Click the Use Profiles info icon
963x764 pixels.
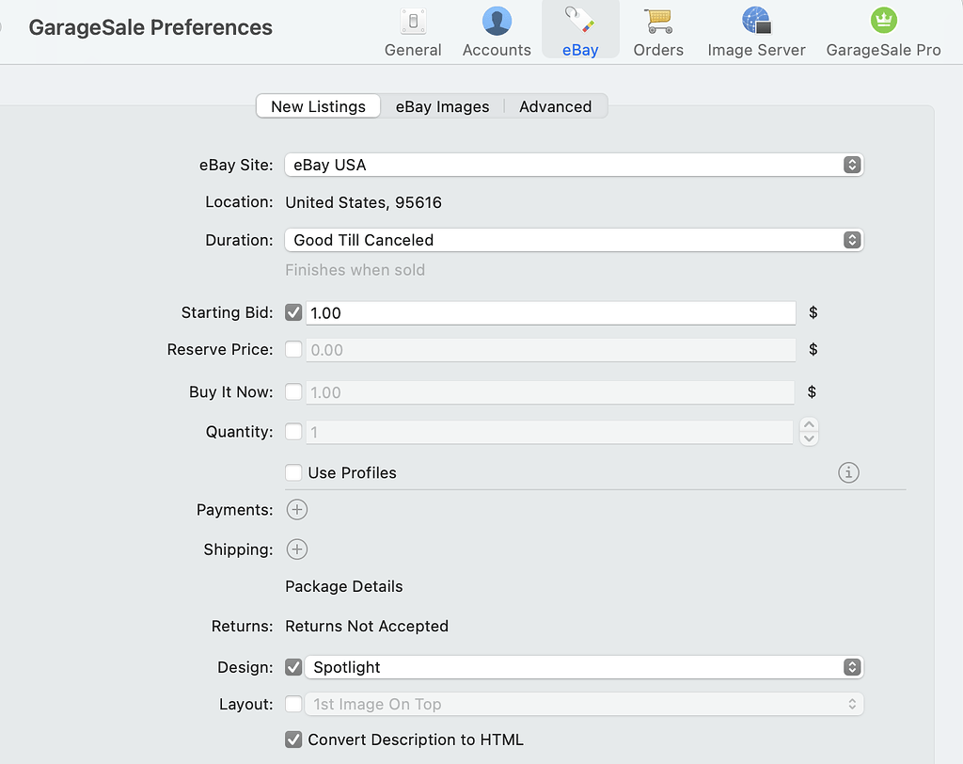[x=848, y=472]
